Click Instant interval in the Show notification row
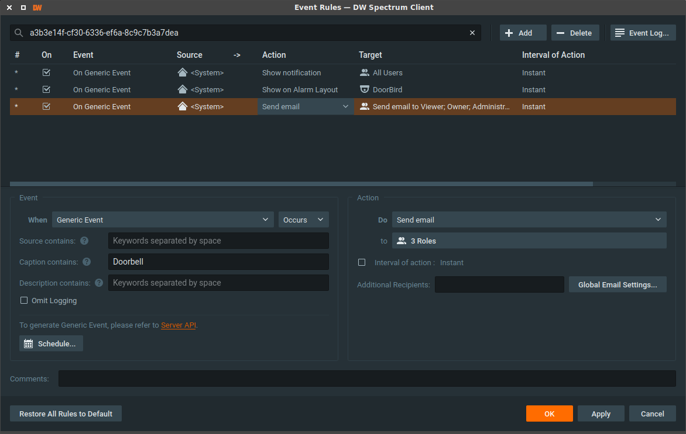Screen dimensions: 686x434 pyautogui.click(x=534, y=72)
